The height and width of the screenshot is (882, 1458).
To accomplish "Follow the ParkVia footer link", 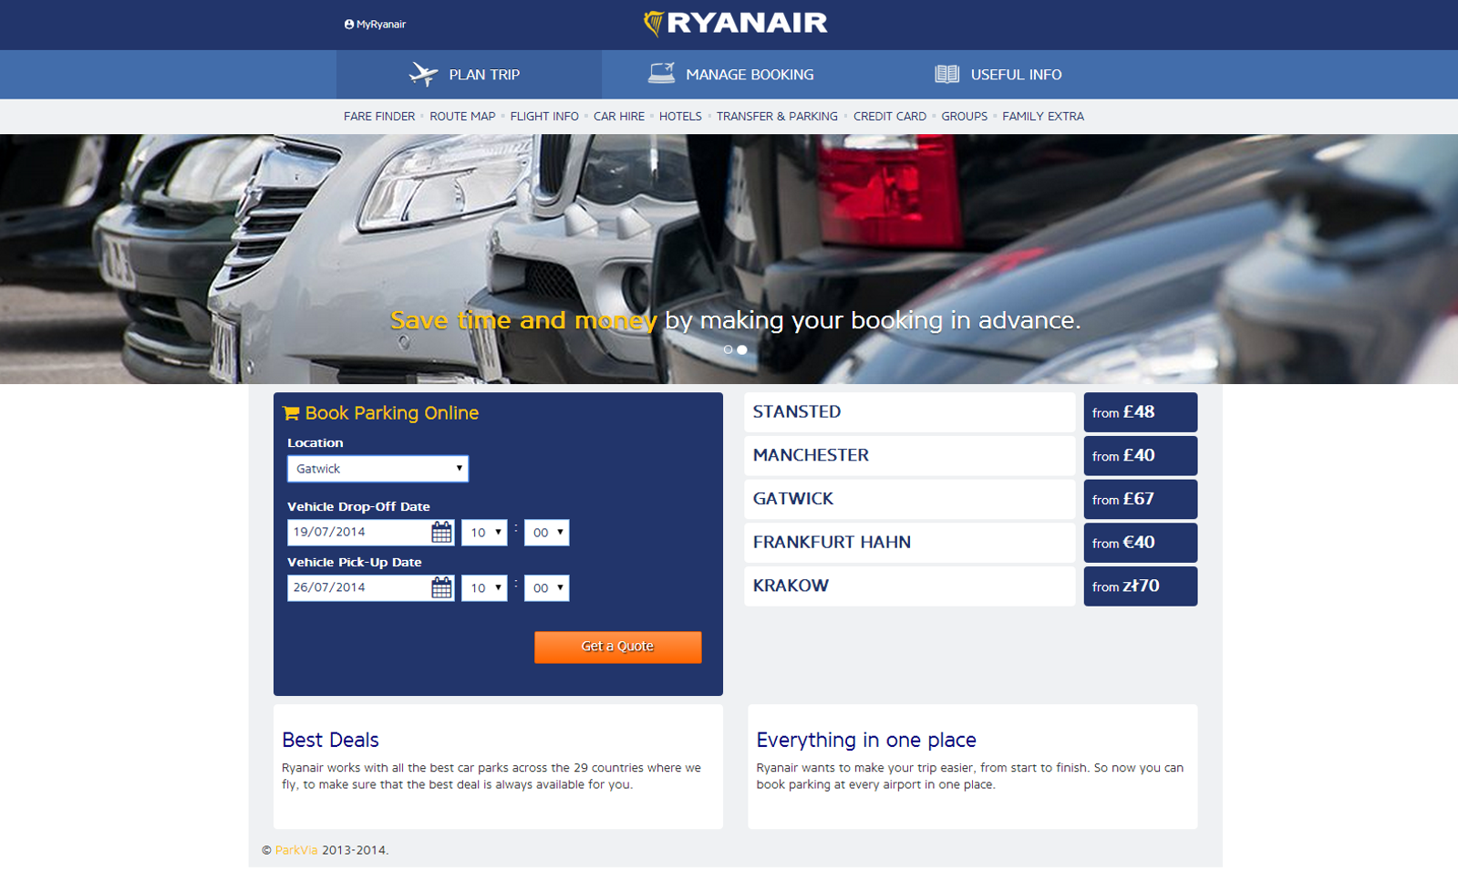I will [x=296, y=850].
